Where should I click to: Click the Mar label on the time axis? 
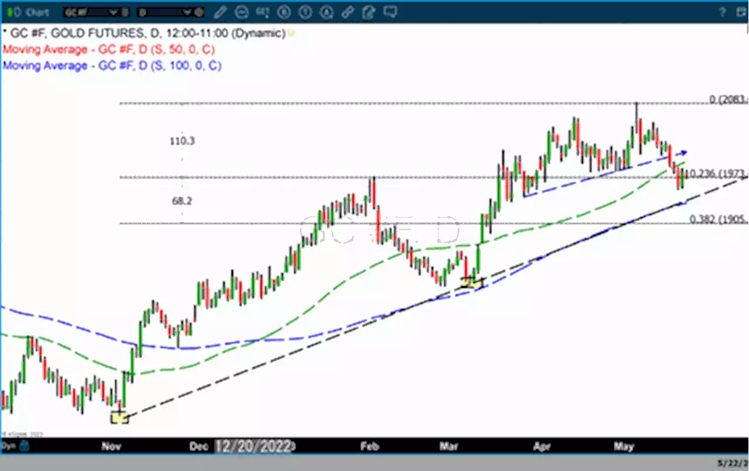[448, 446]
